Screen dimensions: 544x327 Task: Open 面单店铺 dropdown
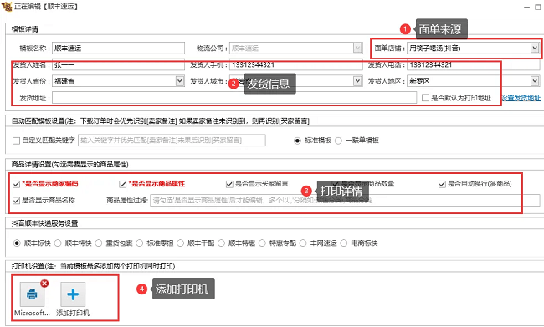click(535, 48)
